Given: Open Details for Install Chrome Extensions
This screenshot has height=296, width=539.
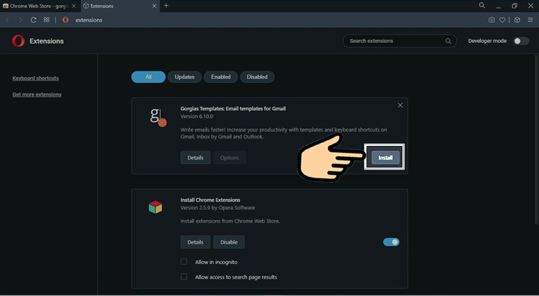Looking at the screenshot, I should [195, 242].
